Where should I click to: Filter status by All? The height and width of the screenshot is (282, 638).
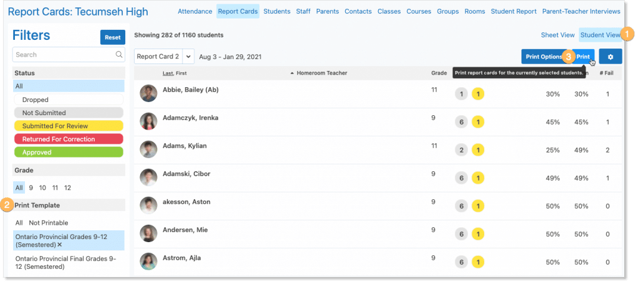[69, 86]
